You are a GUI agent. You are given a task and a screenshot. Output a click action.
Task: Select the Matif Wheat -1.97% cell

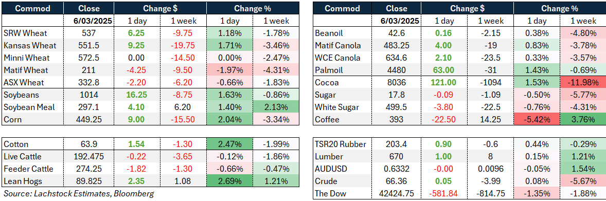tap(229, 70)
